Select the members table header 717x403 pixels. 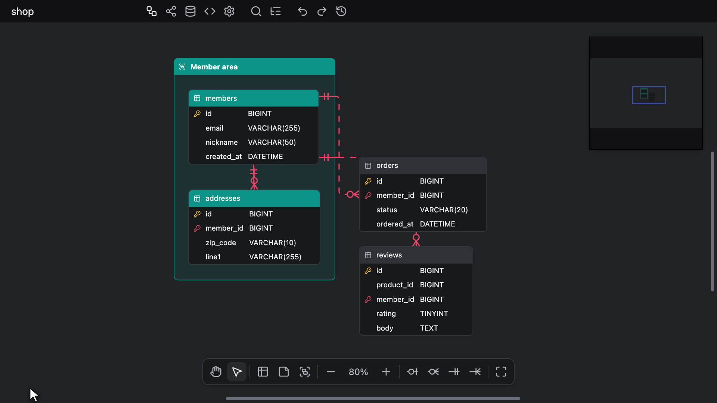[x=254, y=98]
